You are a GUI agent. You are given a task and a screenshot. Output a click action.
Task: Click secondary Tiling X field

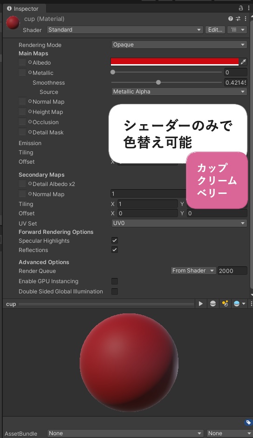click(x=148, y=204)
